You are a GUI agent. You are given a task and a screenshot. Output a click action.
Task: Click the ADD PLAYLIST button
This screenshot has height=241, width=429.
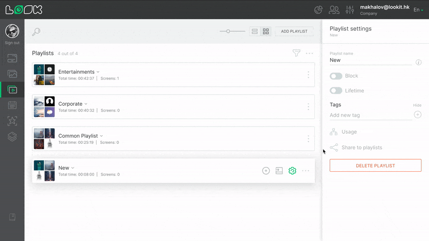(294, 31)
